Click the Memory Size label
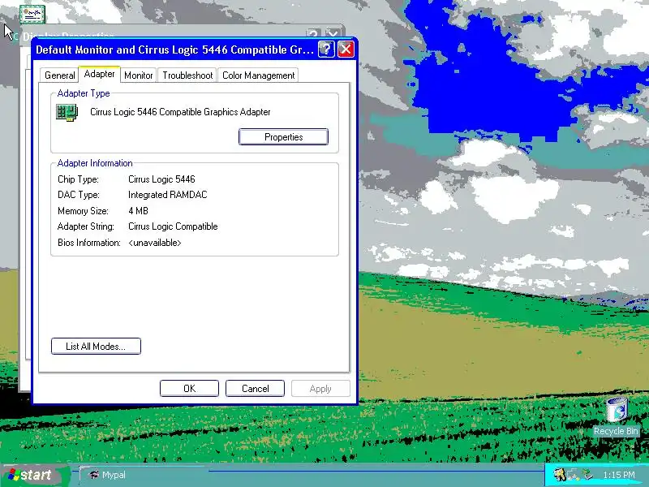The height and width of the screenshot is (487, 649). pos(83,211)
